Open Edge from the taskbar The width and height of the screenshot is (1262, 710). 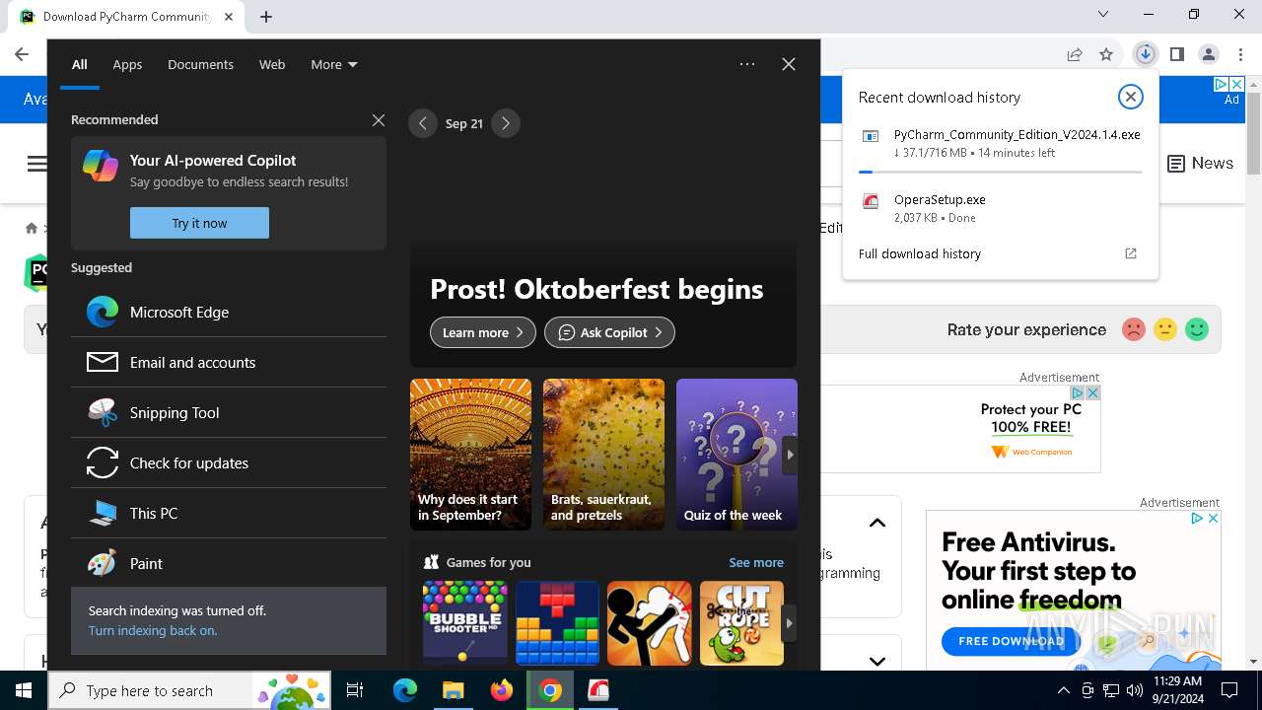tap(404, 690)
